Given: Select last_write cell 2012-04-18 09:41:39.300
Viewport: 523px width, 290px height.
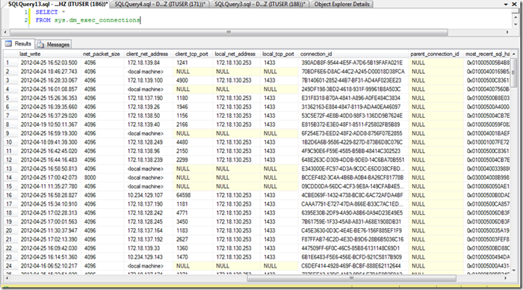Looking at the screenshot, I should pos(49,142).
